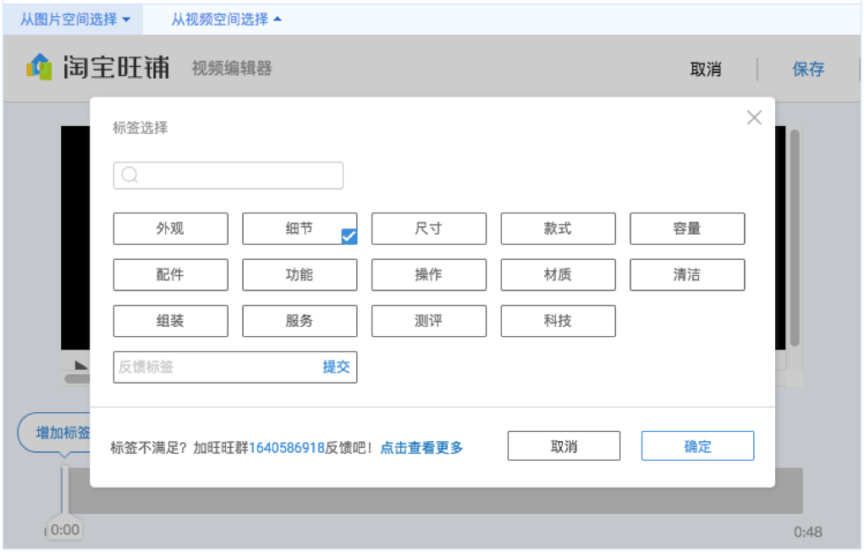Select the 组装 tag
Image resolution: width=864 pixels, height=552 pixels.
[170, 321]
